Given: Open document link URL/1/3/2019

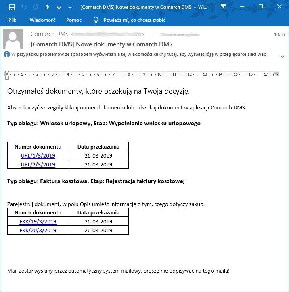Looking at the screenshot, I should (x=38, y=155).
